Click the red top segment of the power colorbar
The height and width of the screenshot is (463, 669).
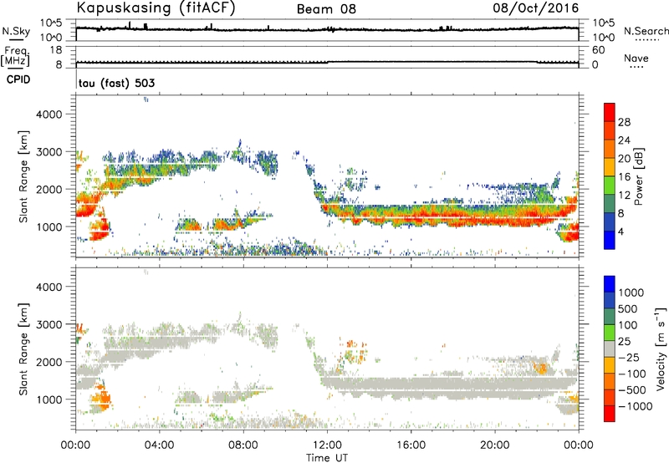(610, 112)
